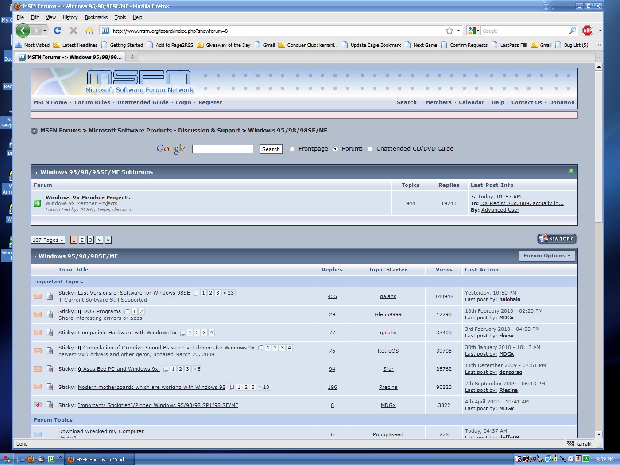The image size is (620, 465).
Task: Click the NEW TOPIC button
Action: point(557,239)
